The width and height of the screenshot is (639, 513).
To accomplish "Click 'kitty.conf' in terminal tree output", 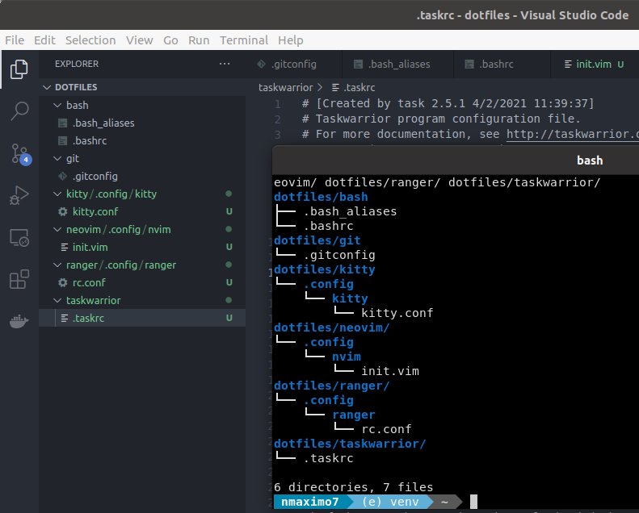I will coord(397,313).
